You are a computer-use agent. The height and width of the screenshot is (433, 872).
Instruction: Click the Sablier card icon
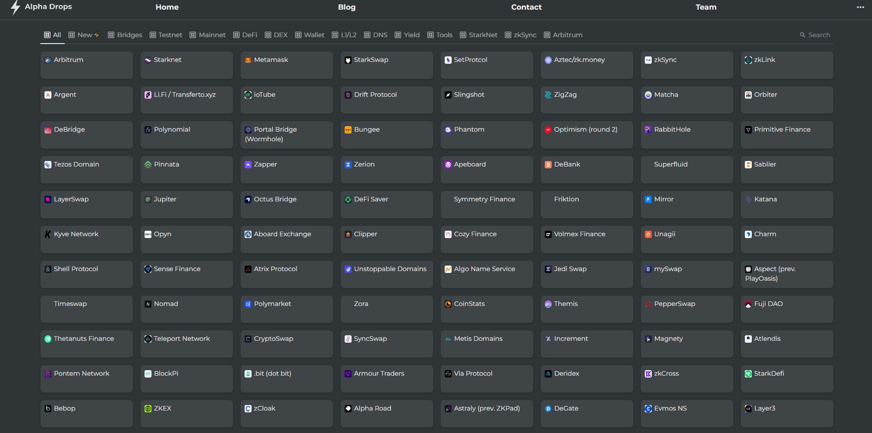tap(748, 165)
